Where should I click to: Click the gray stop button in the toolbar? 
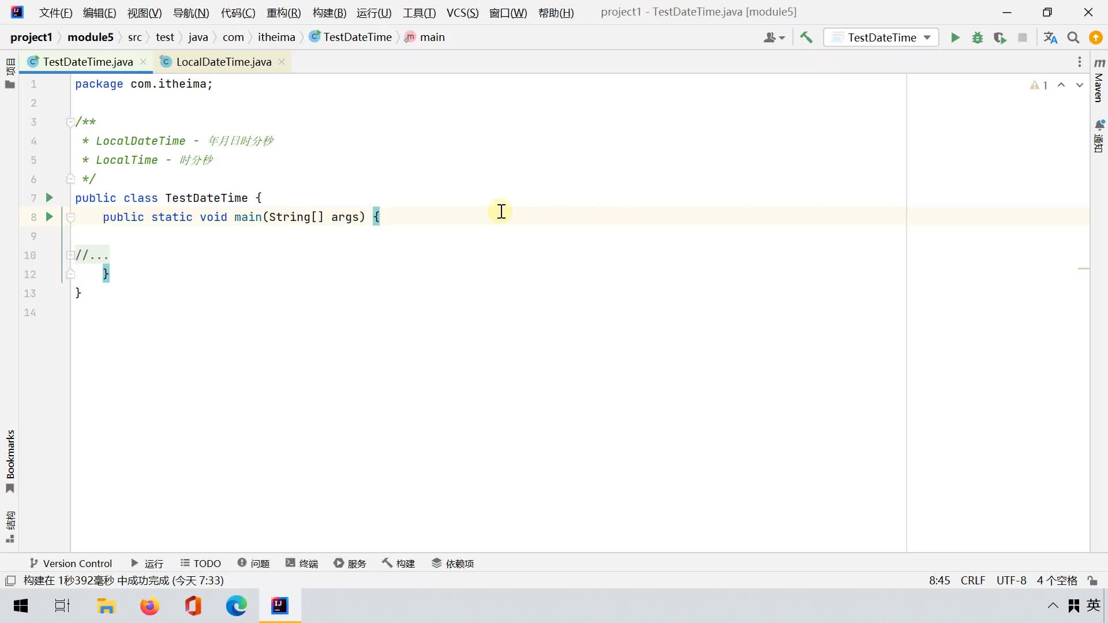[x=1023, y=37]
